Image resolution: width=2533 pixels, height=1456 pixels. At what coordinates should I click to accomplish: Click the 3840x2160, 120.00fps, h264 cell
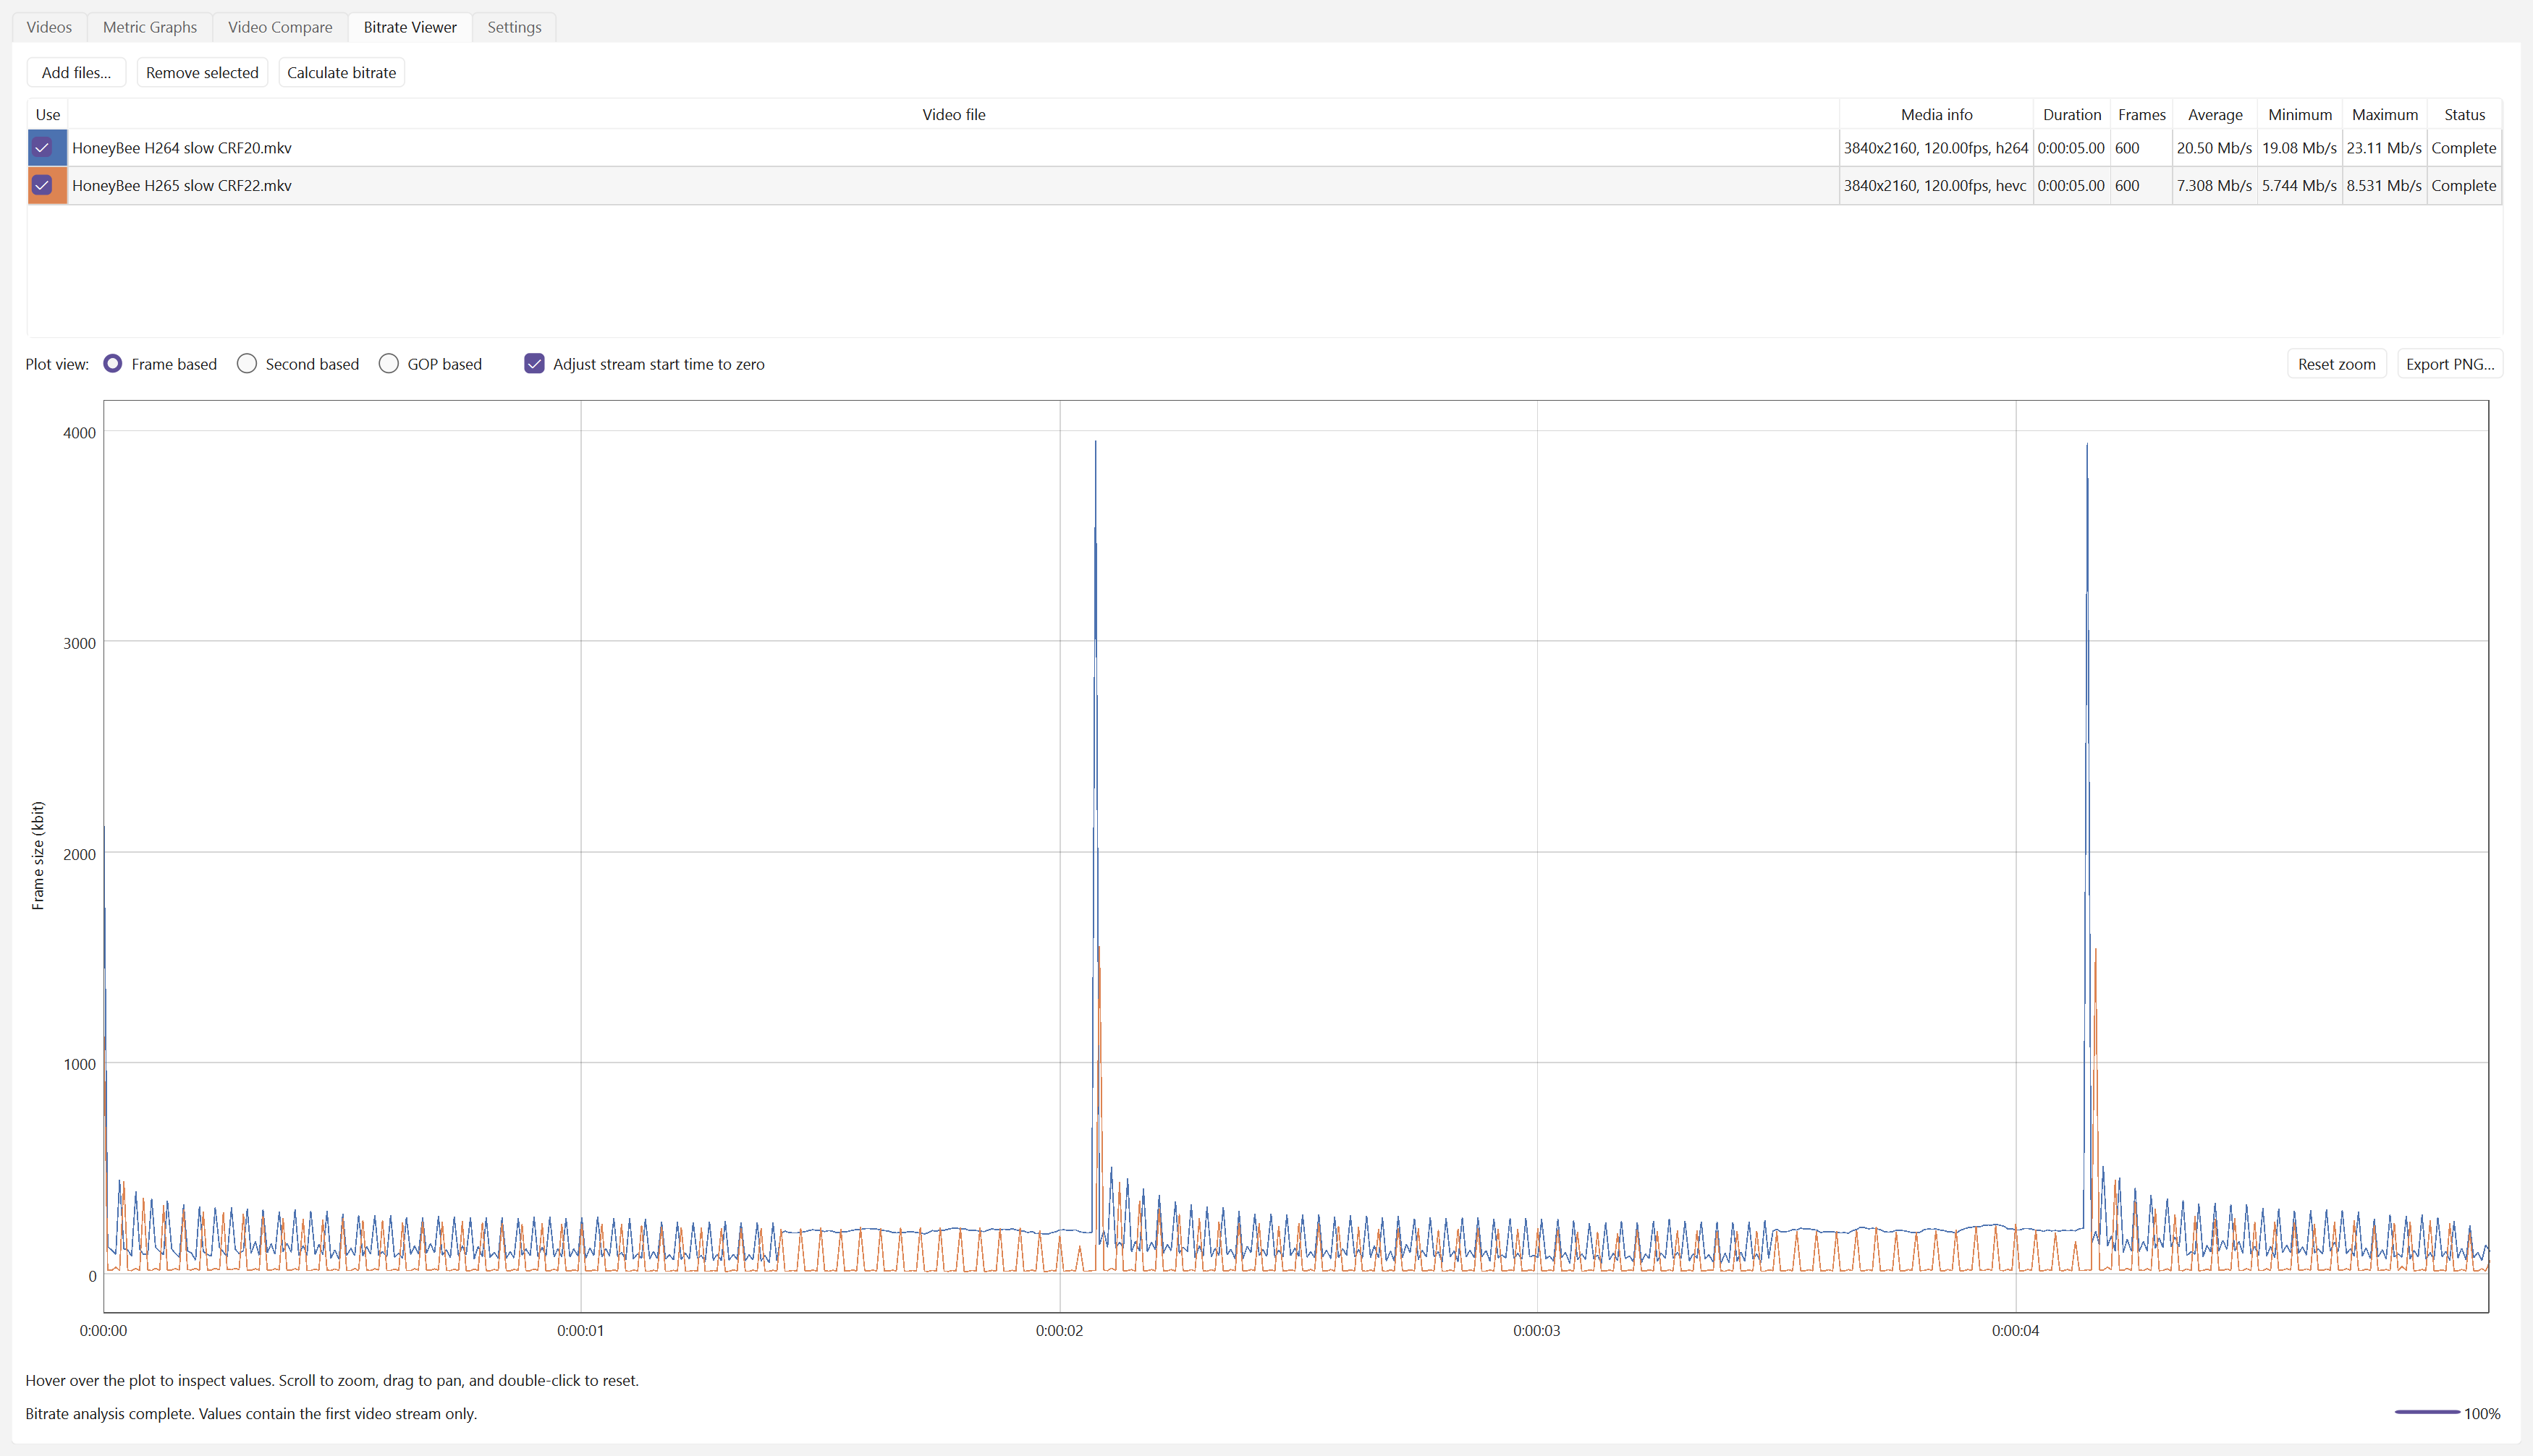pos(1936,148)
